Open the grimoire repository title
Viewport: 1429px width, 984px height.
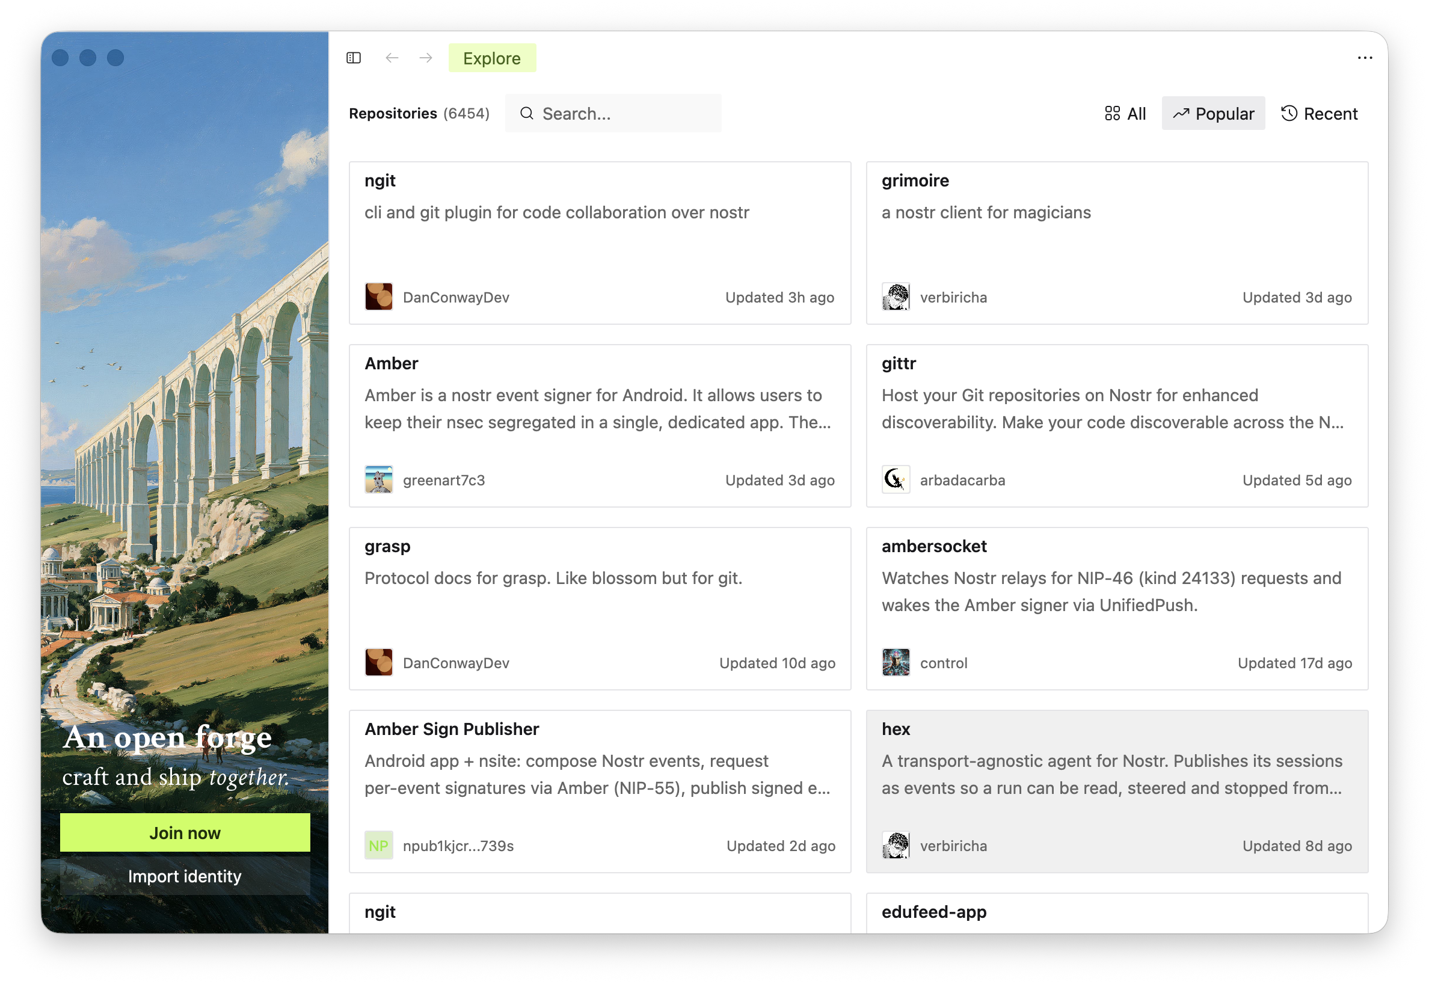(915, 180)
